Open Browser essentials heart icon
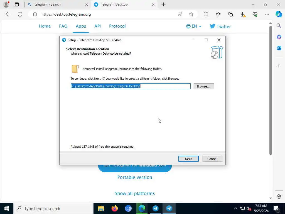285x214 pixels. 255,14
